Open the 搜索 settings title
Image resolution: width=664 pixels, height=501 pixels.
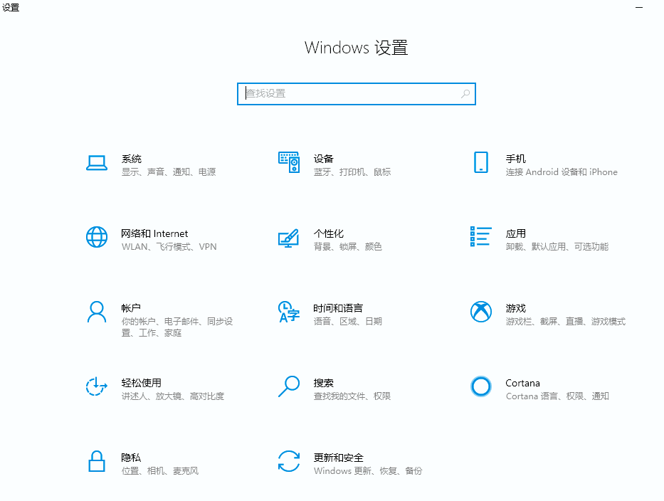click(324, 383)
